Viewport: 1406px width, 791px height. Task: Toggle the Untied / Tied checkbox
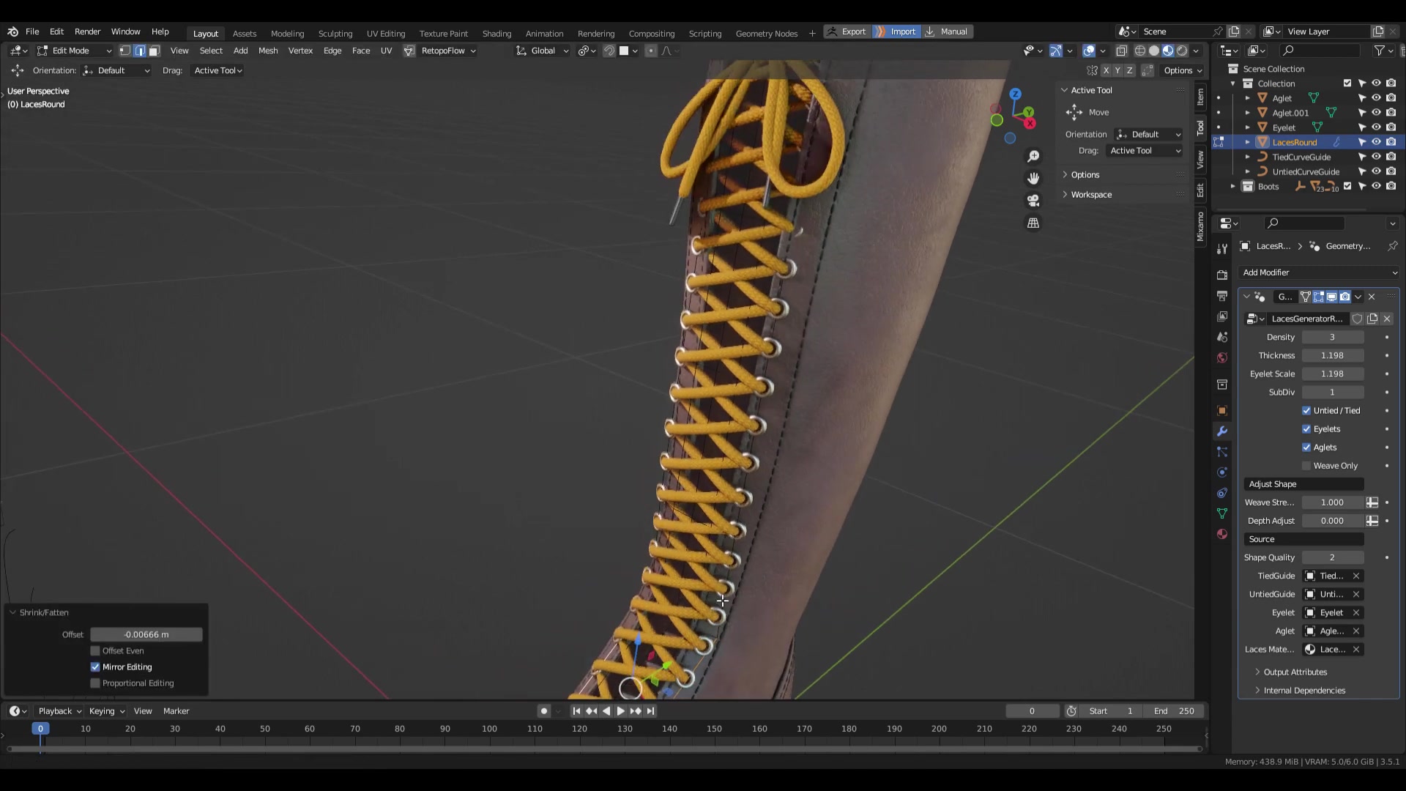pos(1306,410)
